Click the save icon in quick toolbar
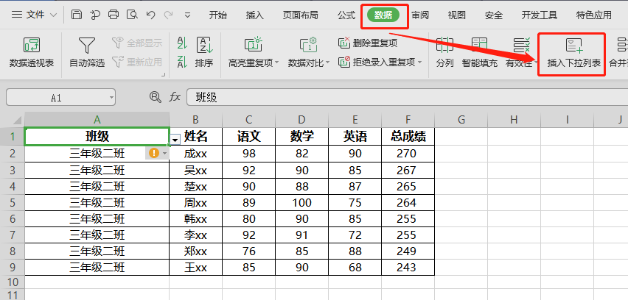 coord(77,15)
